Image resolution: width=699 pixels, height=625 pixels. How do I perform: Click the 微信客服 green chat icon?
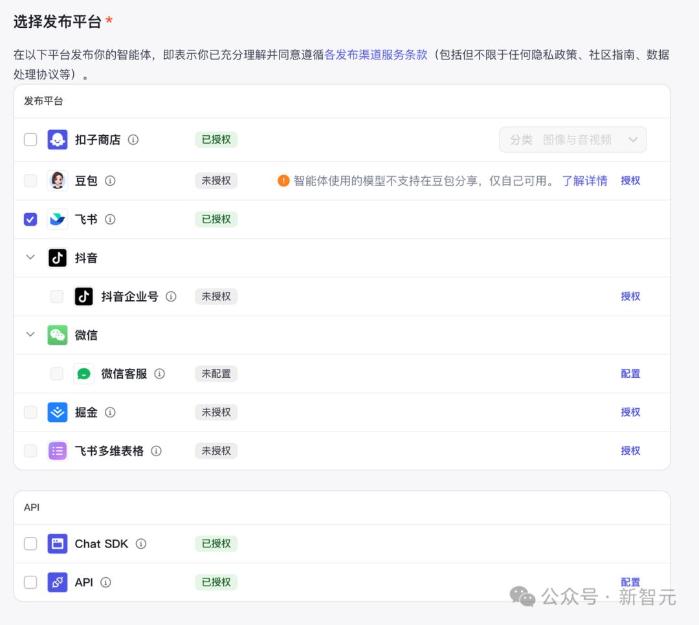pos(83,373)
